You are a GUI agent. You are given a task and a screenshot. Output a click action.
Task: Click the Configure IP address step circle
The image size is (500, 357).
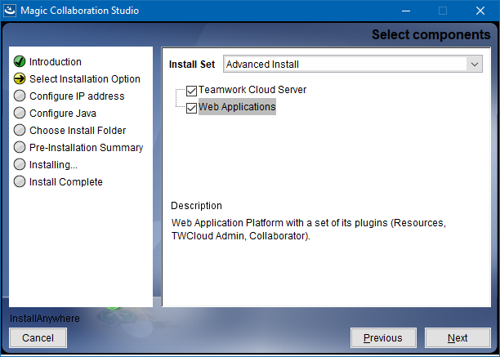click(x=20, y=96)
